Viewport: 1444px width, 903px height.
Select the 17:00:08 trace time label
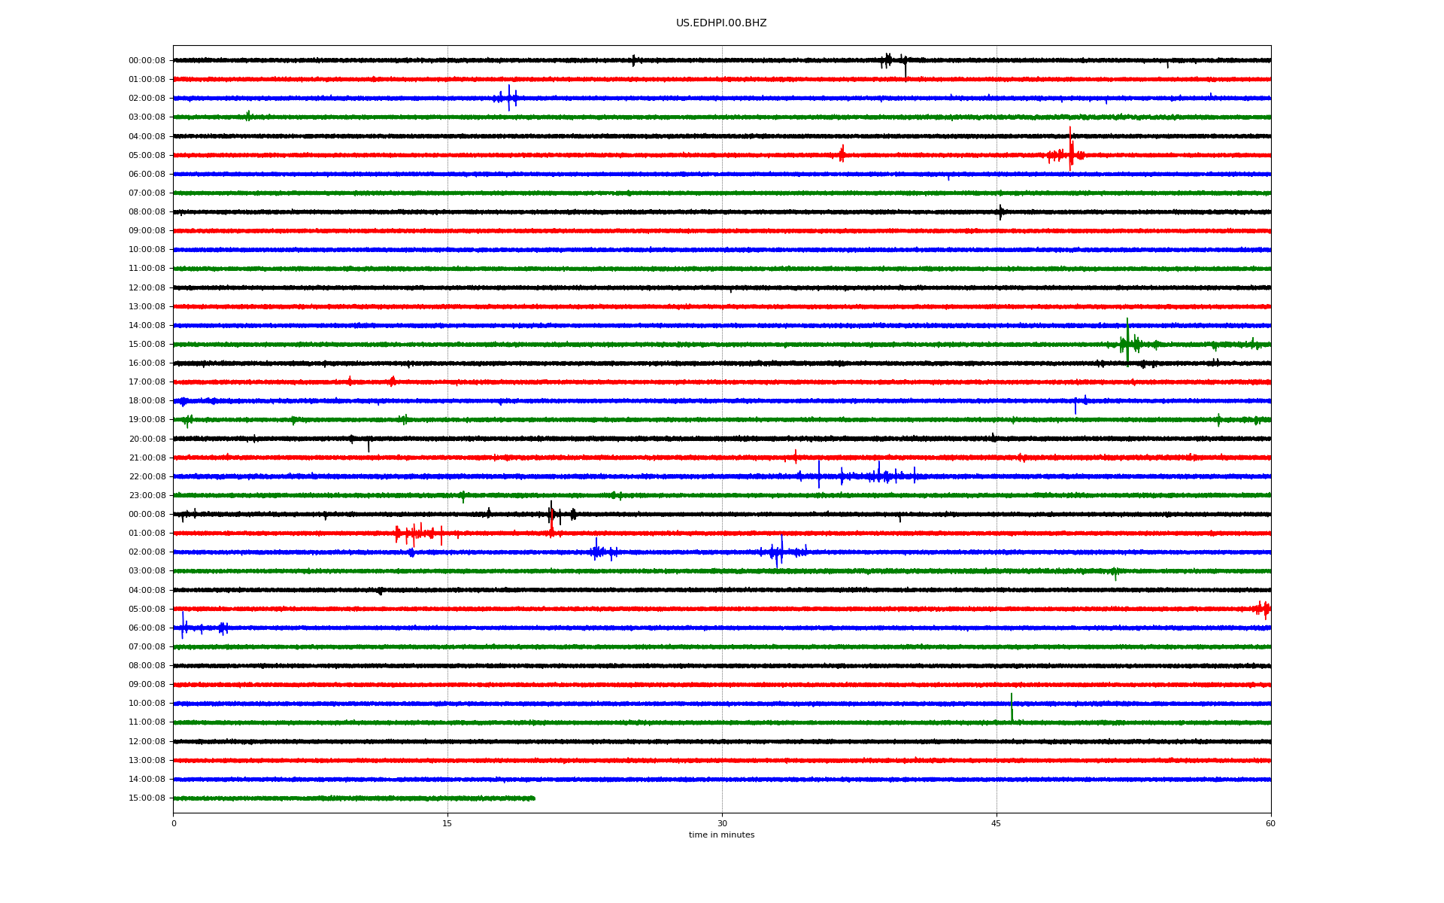(147, 382)
